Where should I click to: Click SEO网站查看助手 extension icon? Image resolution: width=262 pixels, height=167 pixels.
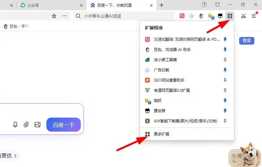[x=148, y=80]
